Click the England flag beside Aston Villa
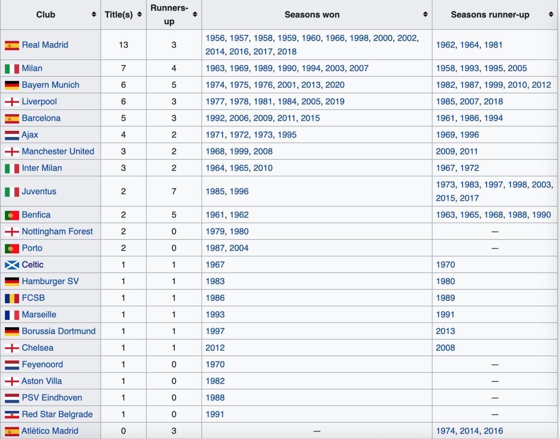Image resolution: width=560 pixels, height=439 pixels. [x=12, y=381]
